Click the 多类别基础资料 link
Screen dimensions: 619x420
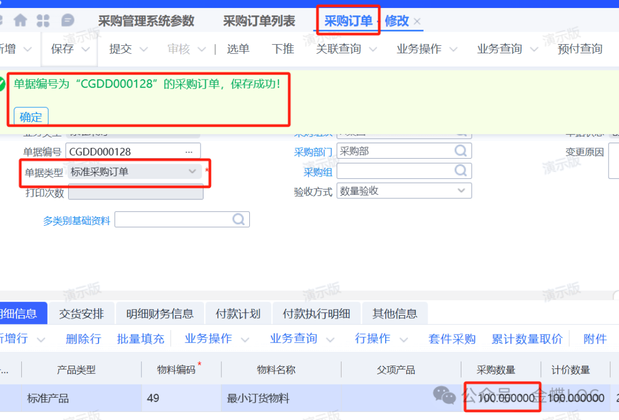[76, 221]
